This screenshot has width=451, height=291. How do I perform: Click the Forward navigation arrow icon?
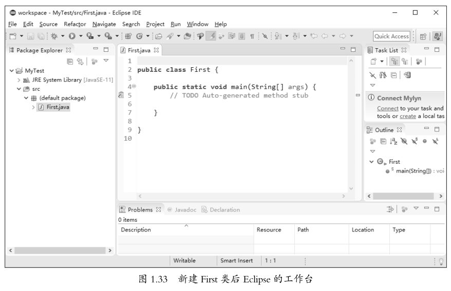[343, 36]
